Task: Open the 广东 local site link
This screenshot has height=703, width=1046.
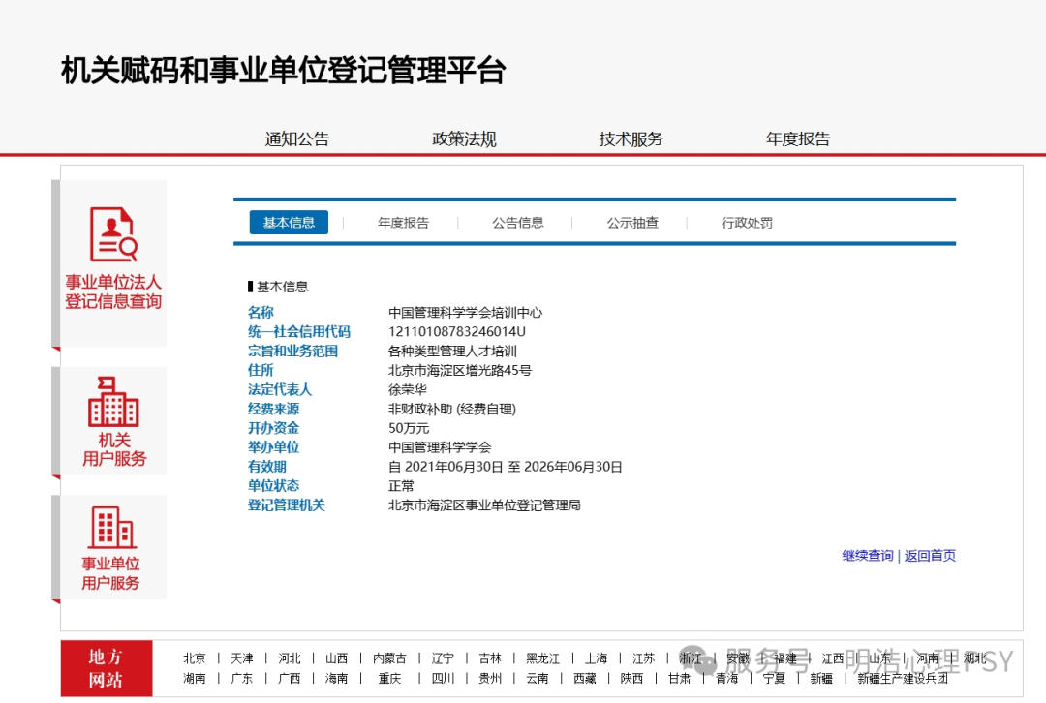Action: point(241,679)
